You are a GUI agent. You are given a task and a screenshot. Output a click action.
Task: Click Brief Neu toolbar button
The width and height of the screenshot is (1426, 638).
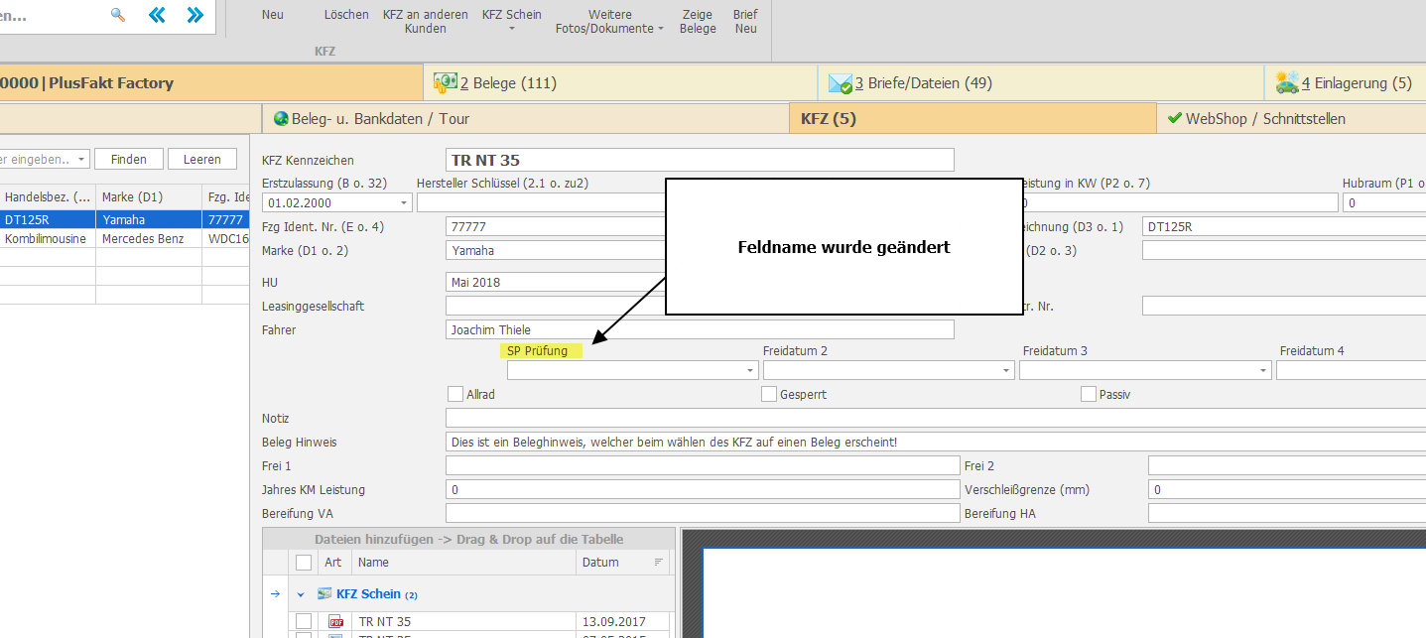[745, 22]
